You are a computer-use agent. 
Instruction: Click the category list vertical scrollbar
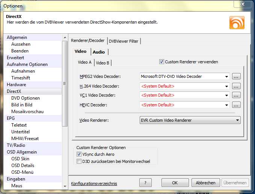tap(65, 112)
